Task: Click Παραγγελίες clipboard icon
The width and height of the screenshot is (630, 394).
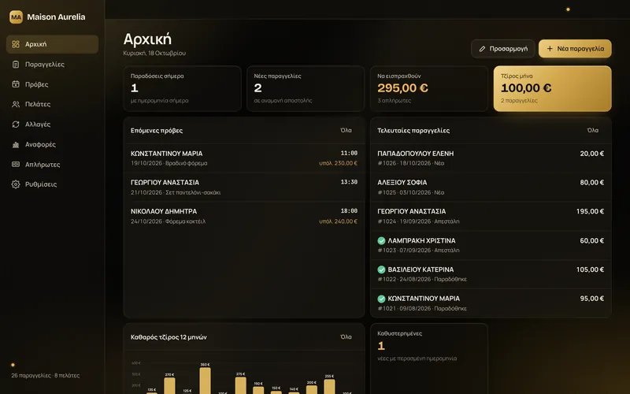Action: tap(16, 65)
